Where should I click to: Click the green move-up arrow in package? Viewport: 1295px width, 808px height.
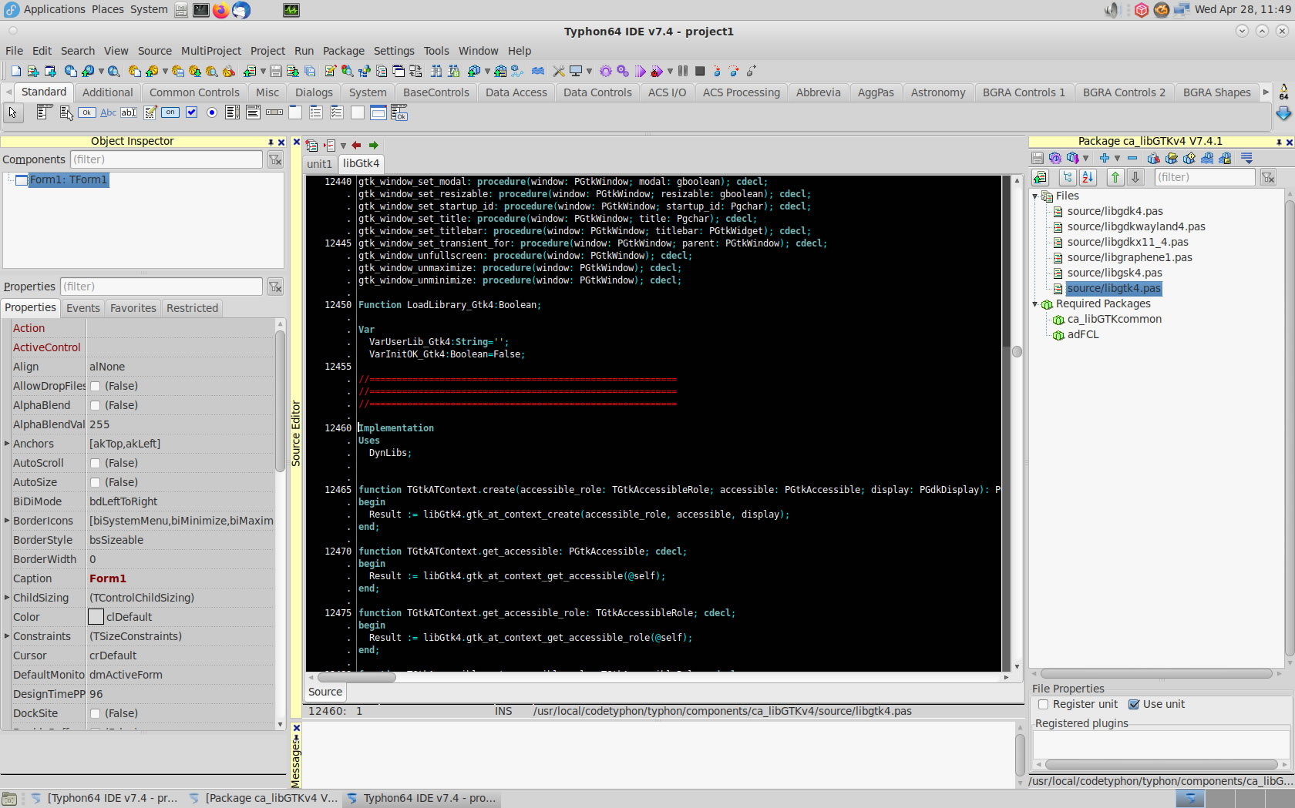(x=1115, y=177)
